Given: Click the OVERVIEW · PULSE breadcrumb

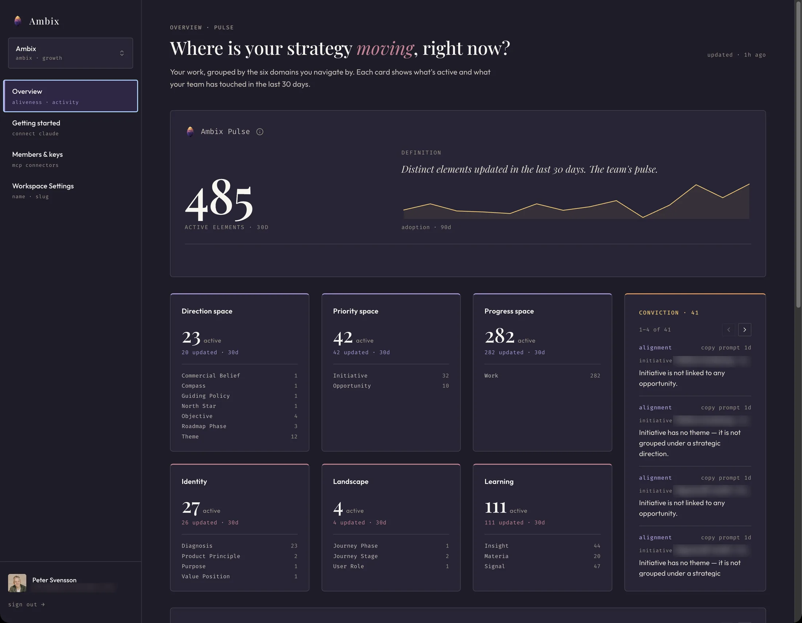Looking at the screenshot, I should pos(202,28).
